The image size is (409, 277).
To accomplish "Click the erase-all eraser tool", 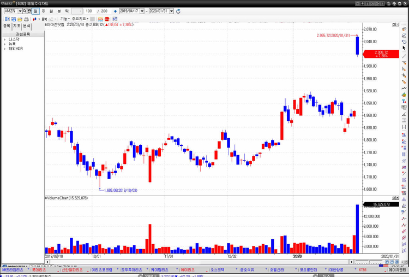I will click(x=404, y=35).
